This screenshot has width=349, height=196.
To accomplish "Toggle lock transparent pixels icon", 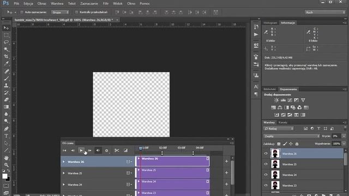I will click(279, 144).
